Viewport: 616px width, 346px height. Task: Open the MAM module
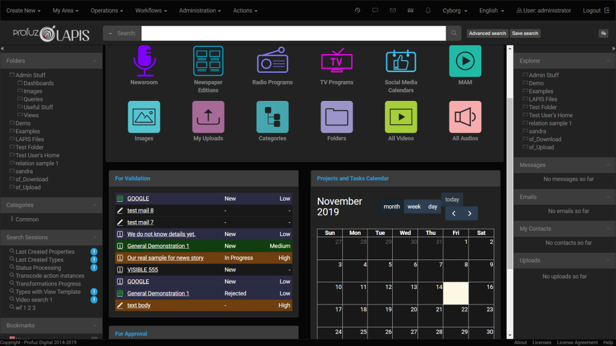(464, 61)
